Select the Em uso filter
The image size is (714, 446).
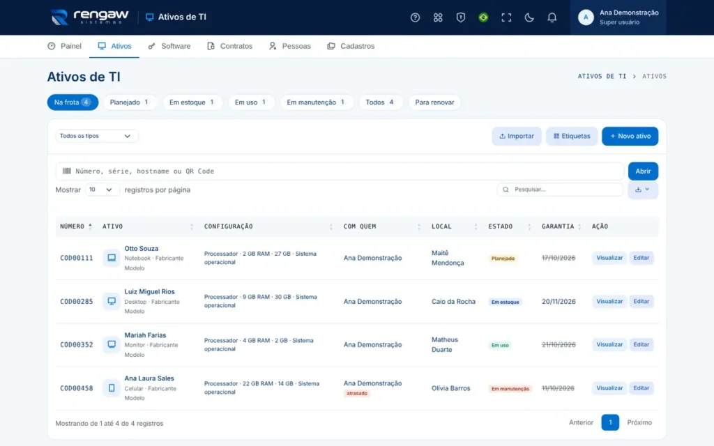(x=250, y=102)
